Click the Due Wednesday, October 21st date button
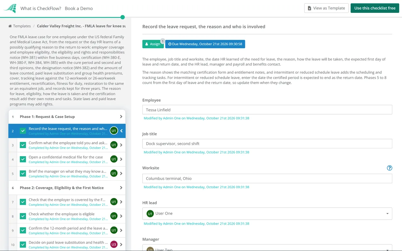402x251 pixels. click(x=205, y=44)
